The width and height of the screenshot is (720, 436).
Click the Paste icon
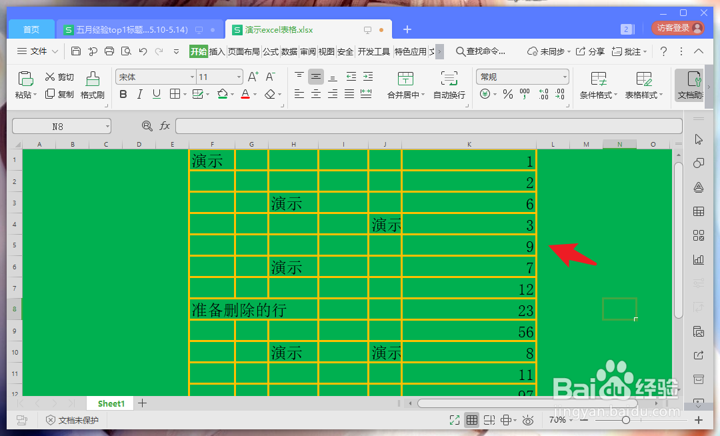coord(25,79)
